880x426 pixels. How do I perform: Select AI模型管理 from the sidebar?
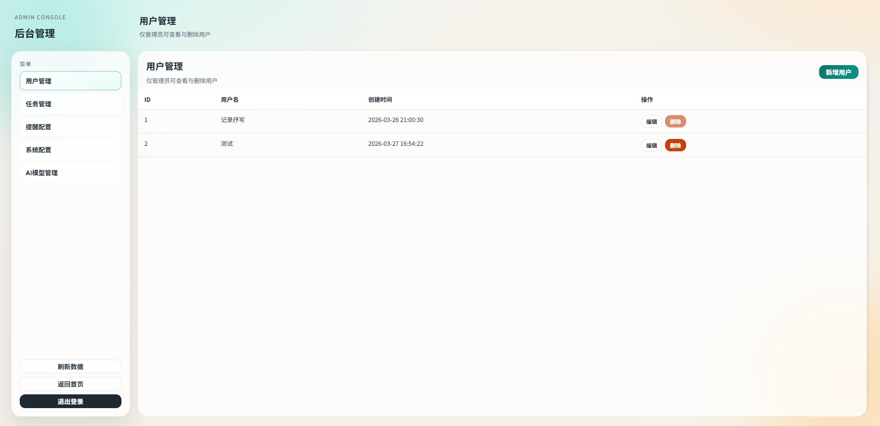click(x=70, y=173)
